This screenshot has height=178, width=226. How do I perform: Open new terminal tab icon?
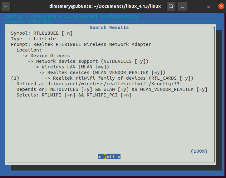[6, 7]
